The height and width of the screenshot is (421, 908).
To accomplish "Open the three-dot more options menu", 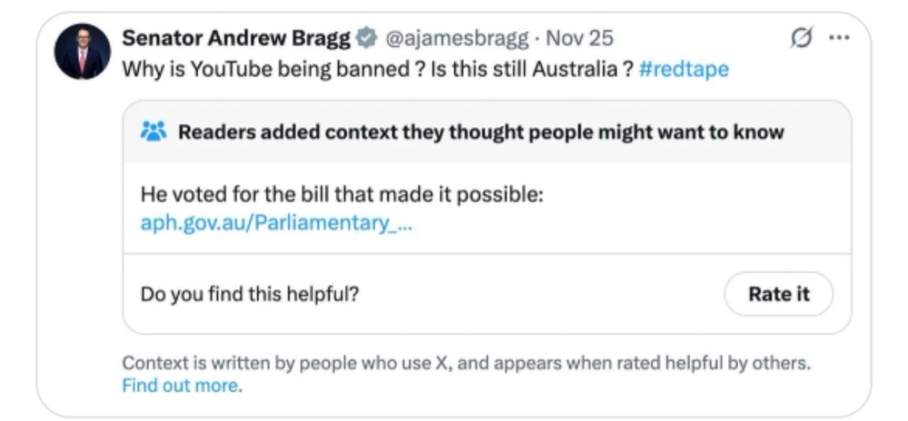I will click(839, 38).
